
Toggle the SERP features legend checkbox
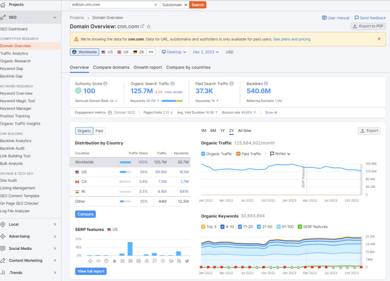300,227
